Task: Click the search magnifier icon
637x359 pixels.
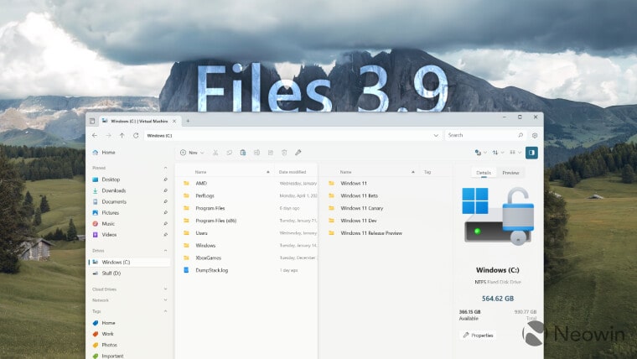Action: [x=520, y=135]
